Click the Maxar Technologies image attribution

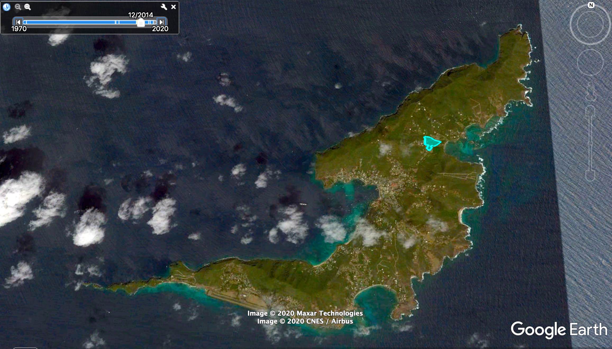(x=305, y=313)
